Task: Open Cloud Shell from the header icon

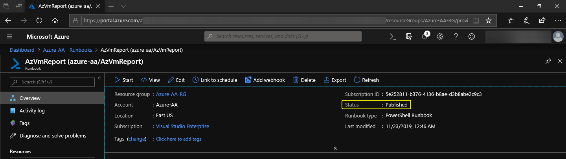Action: coord(392,36)
